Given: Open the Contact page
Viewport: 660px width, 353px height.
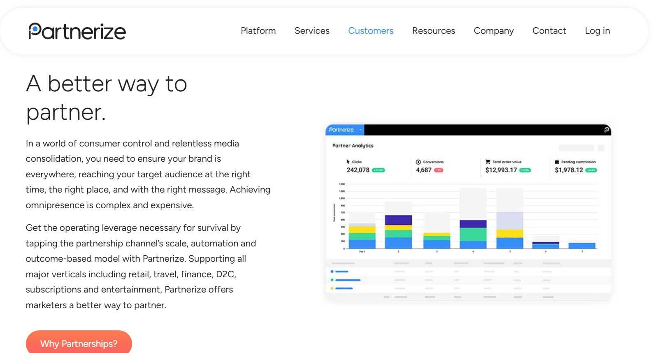Looking at the screenshot, I should click(x=549, y=31).
